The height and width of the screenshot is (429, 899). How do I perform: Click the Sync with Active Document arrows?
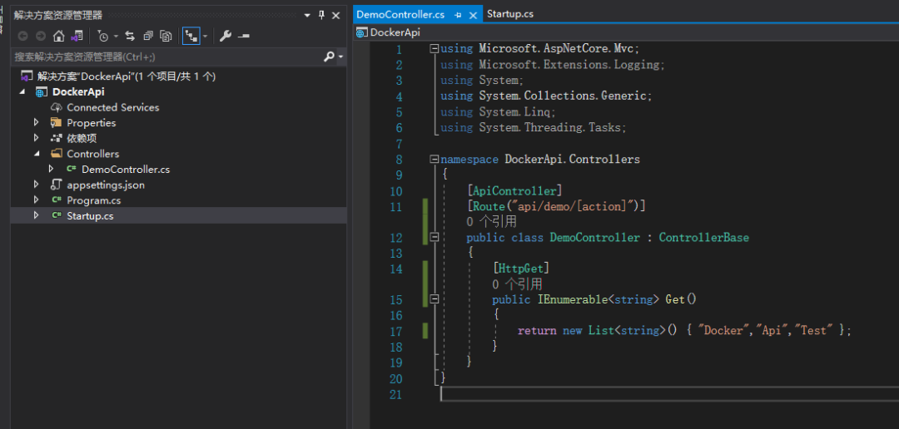pyautogui.click(x=130, y=36)
